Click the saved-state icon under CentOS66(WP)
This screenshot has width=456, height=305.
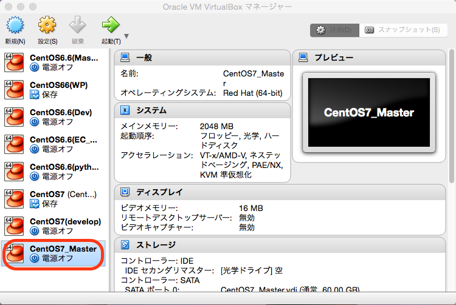coord(34,95)
